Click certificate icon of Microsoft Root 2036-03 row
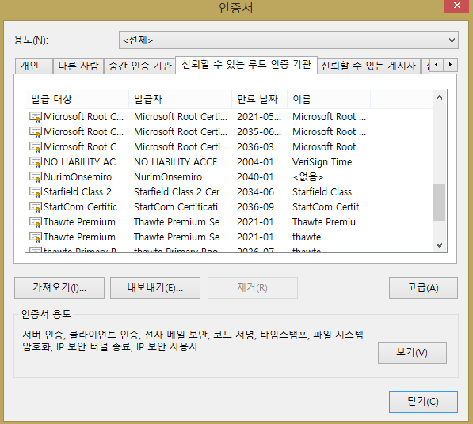Viewport: 473px width, 424px height. point(36,147)
